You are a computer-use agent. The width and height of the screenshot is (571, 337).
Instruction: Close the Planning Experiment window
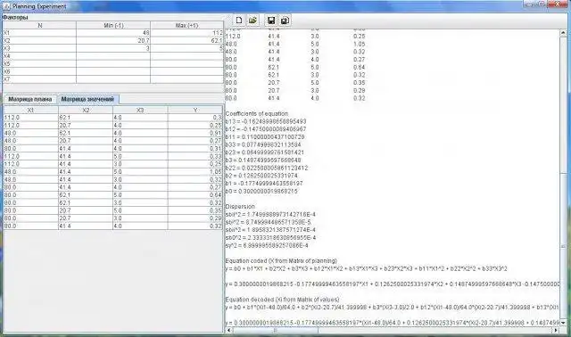point(558,4)
